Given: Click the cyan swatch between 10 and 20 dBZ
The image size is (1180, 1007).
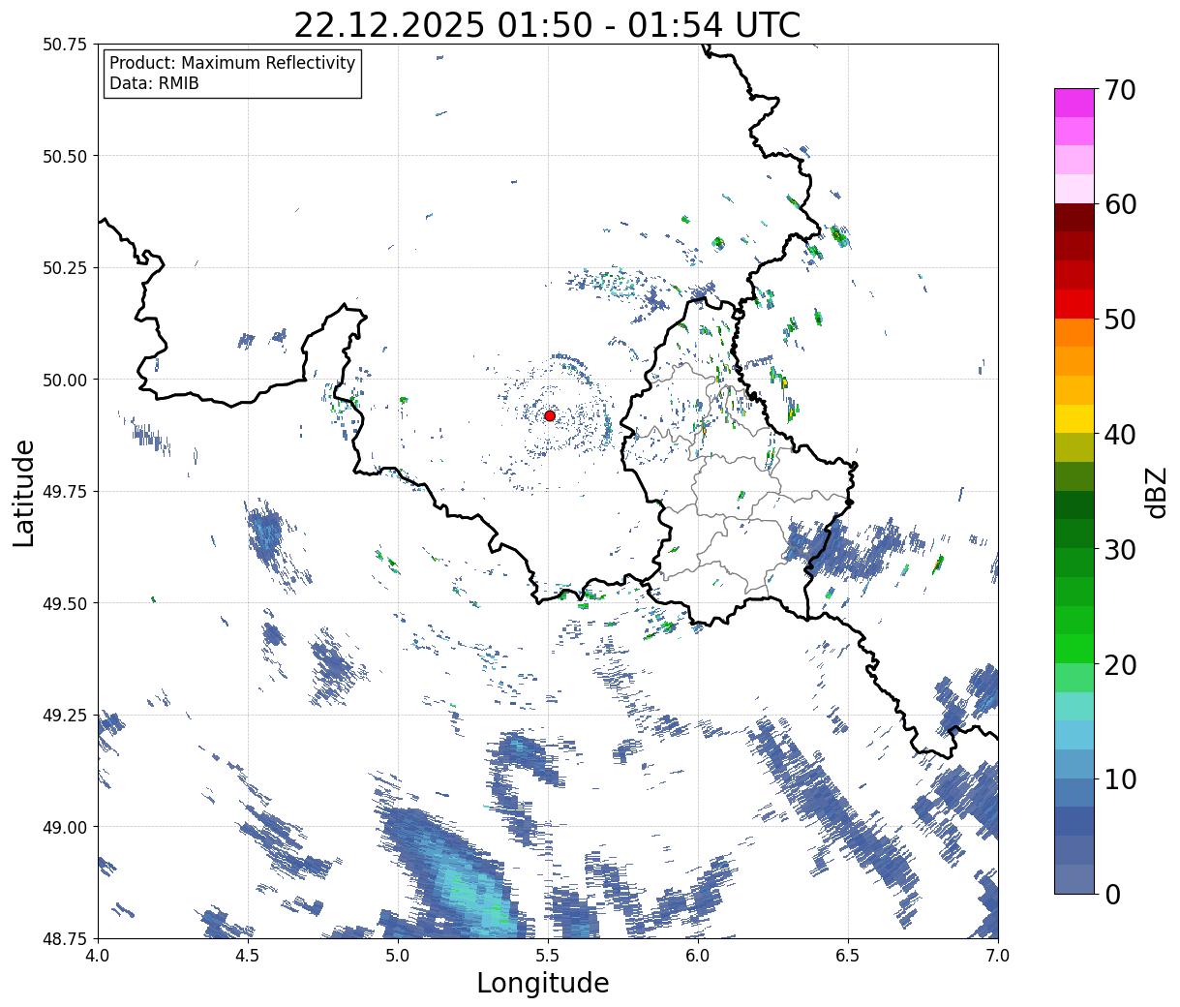Looking at the screenshot, I should pyautogui.click(x=1074, y=735).
